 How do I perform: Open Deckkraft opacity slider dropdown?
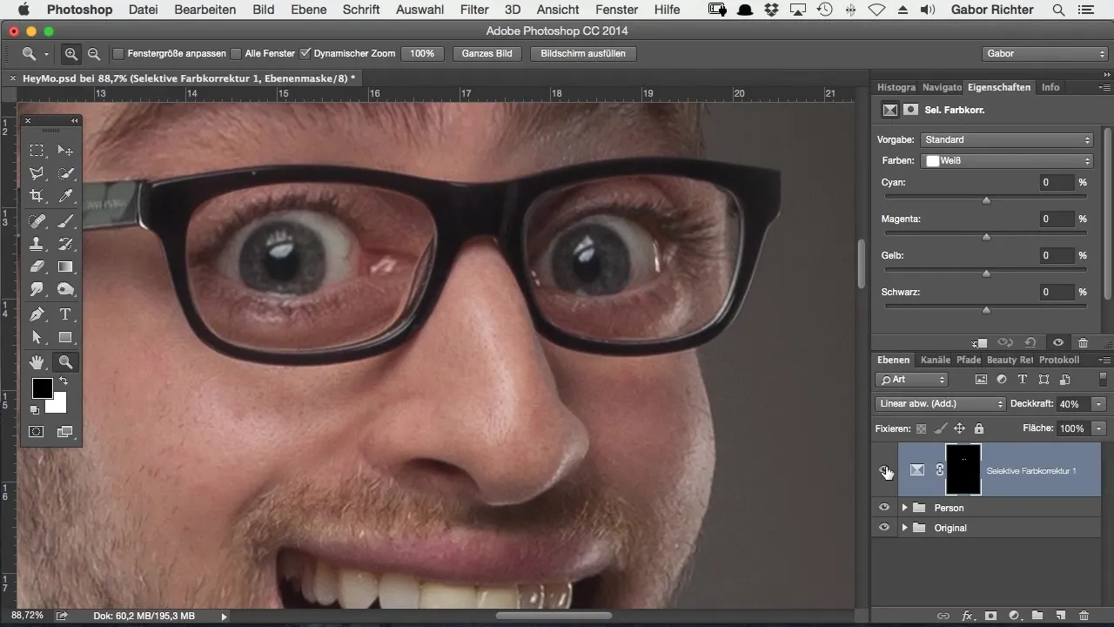(1099, 404)
